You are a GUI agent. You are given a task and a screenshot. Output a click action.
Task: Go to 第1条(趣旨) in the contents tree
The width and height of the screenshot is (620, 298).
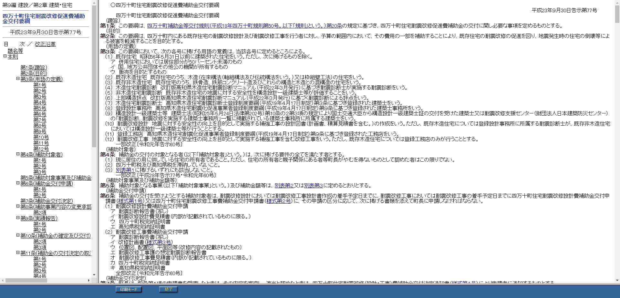click(x=34, y=68)
